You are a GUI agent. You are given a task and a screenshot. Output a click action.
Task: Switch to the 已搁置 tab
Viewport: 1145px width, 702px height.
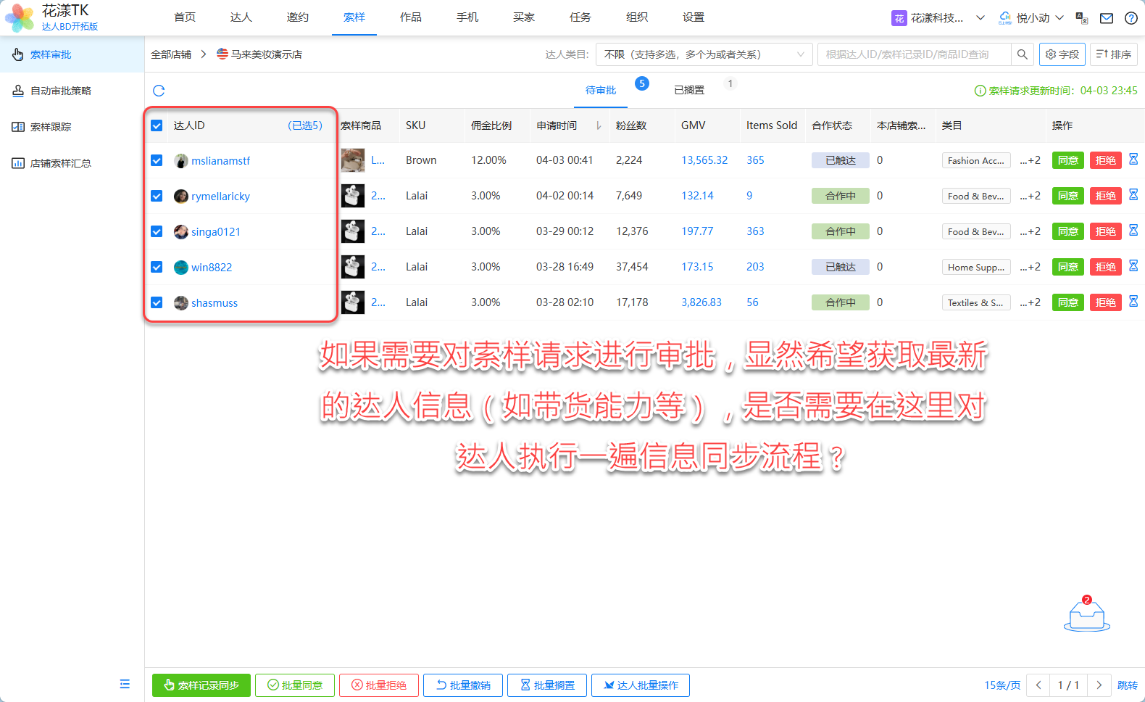689,90
